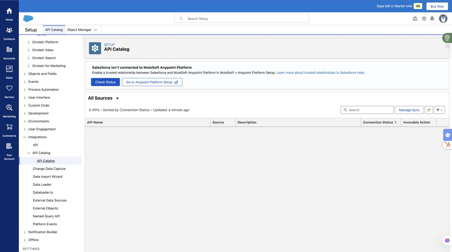
Task: Click the brain assistant icon at the bottom right
Action: [x=447, y=240]
